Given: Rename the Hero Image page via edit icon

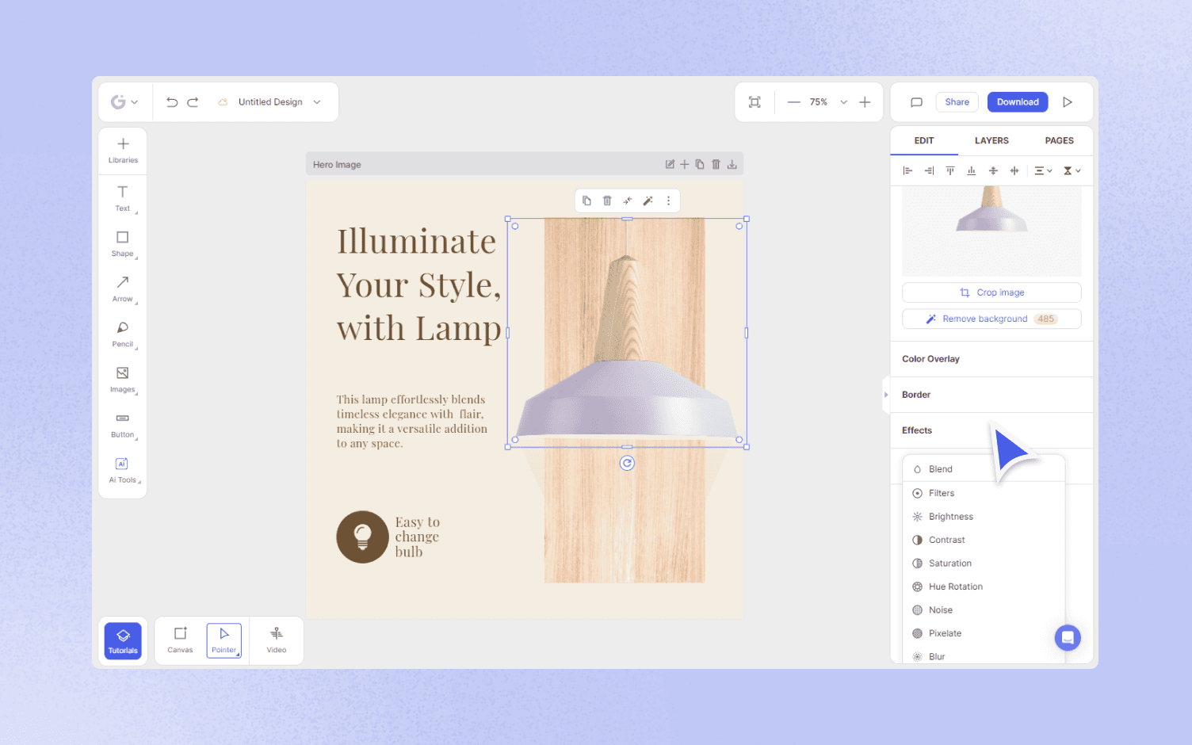Looking at the screenshot, I should (670, 165).
